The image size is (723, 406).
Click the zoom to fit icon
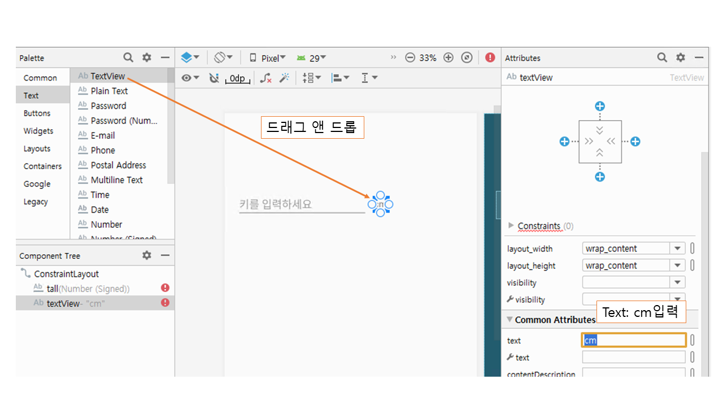tap(467, 58)
